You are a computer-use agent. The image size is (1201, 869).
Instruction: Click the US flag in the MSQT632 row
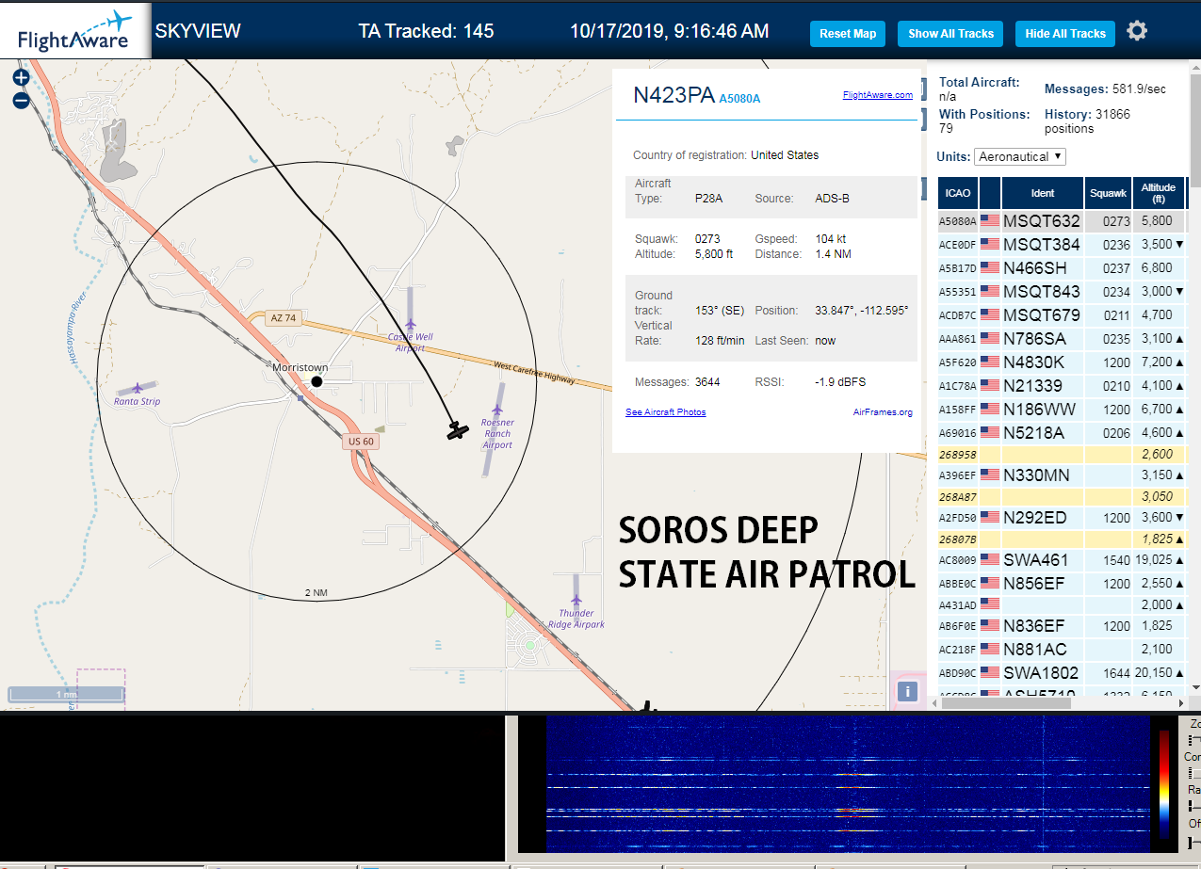click(990, 221)
